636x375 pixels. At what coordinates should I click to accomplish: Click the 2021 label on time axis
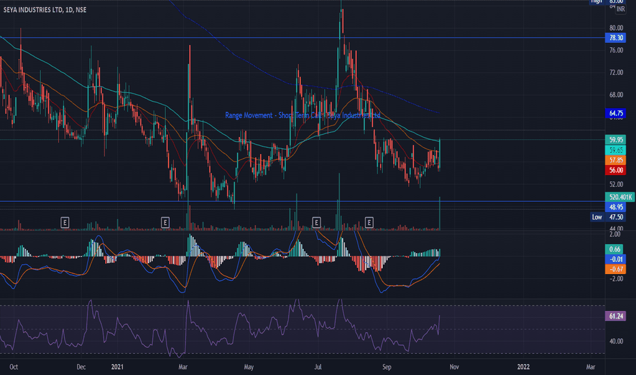click(117, 367)
